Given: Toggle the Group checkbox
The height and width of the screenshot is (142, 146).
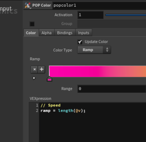Looking at the screenshot, I should point(32,24).
